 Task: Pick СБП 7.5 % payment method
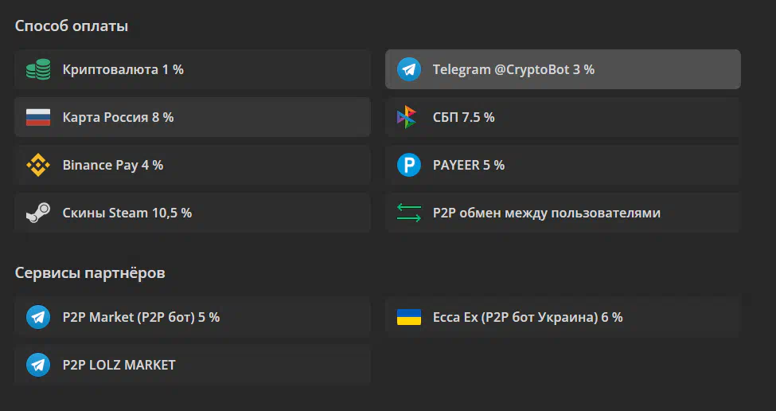point(563,117)
